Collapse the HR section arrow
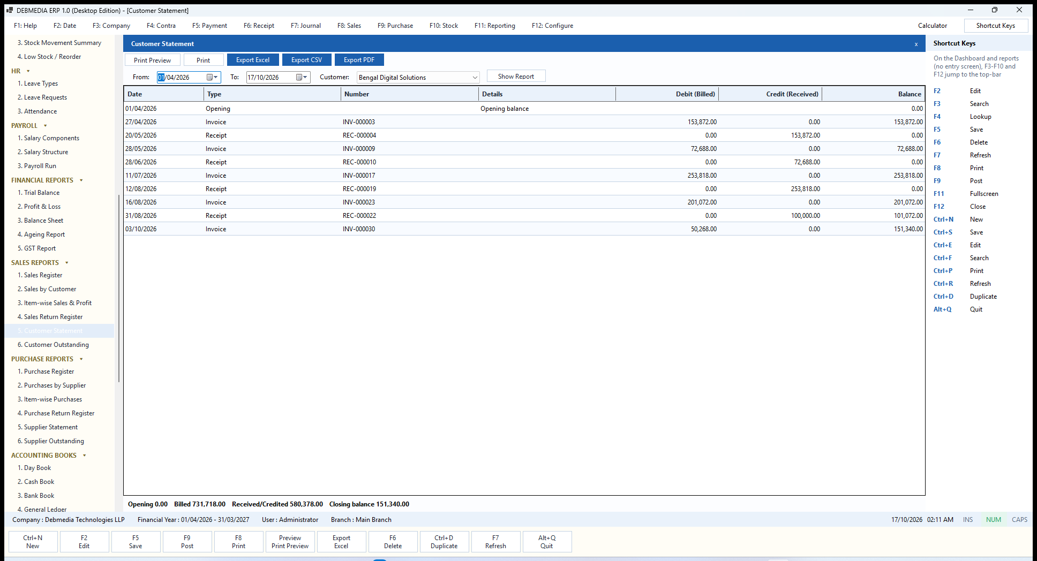Screen dimensions: 1037x561 (28, 71)
